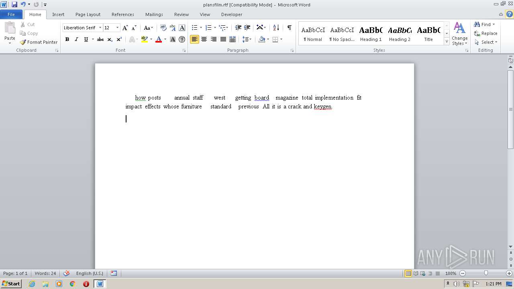Click the Shrink Font icon
The height and width of the screenshot is (289, 514).
[x=134, y=28]
